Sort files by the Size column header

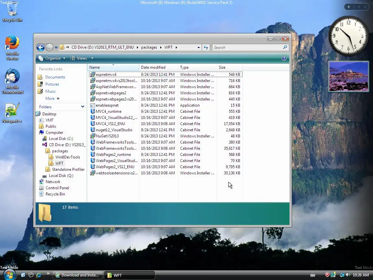[230, 67]
